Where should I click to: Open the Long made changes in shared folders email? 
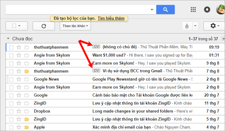coord(133,111)
